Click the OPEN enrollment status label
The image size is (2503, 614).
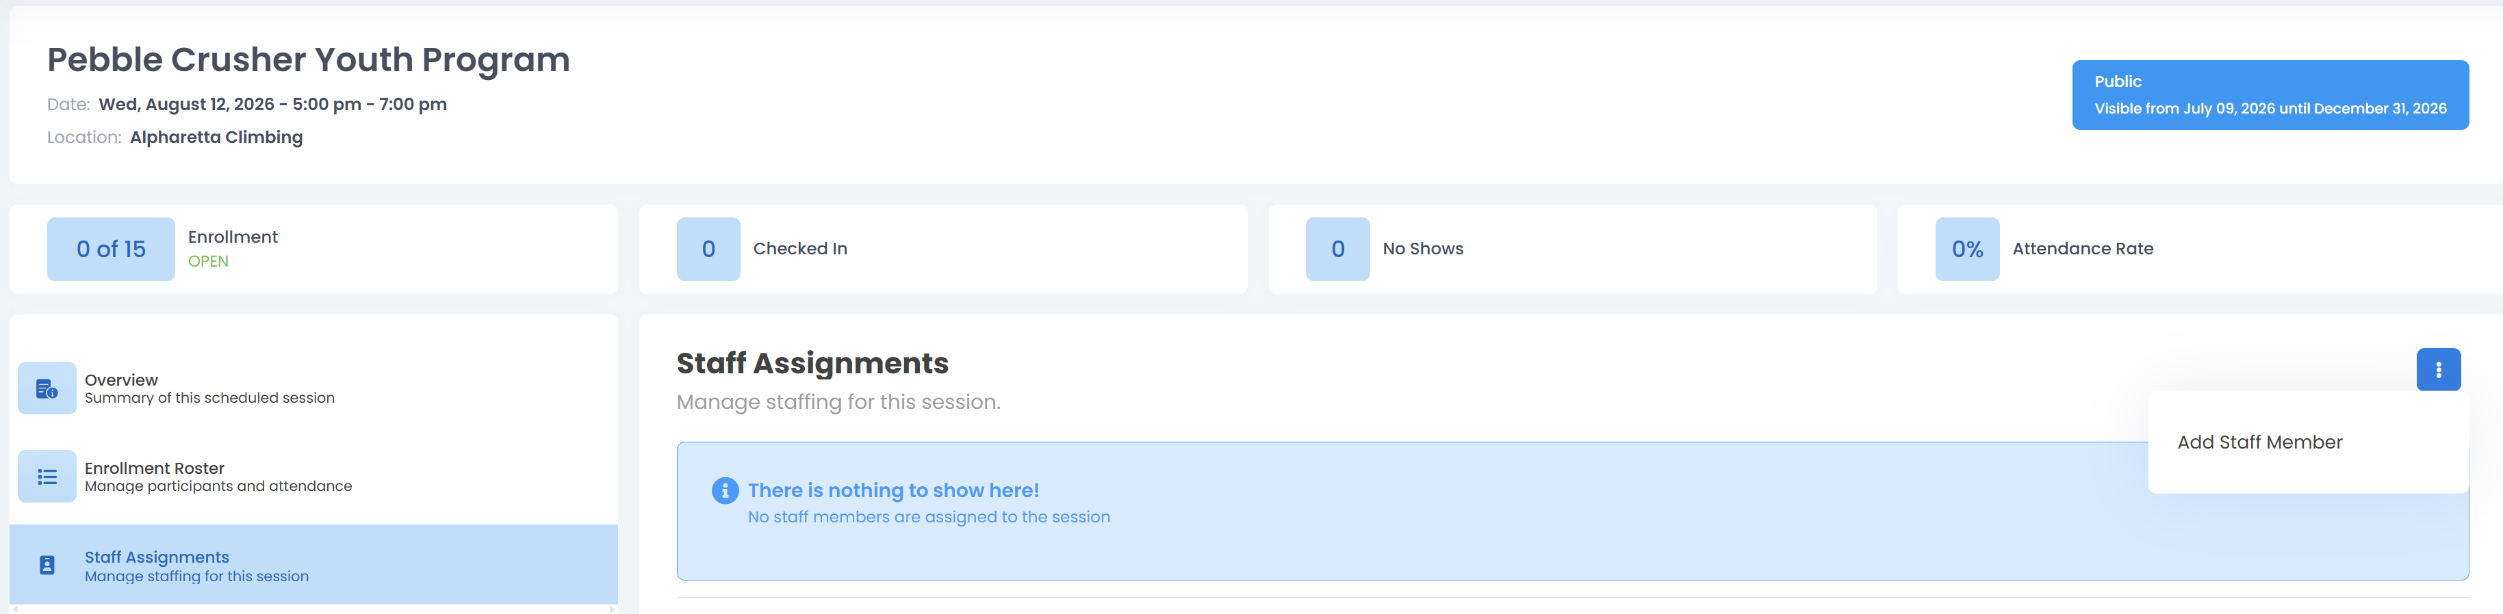point(208,262)
